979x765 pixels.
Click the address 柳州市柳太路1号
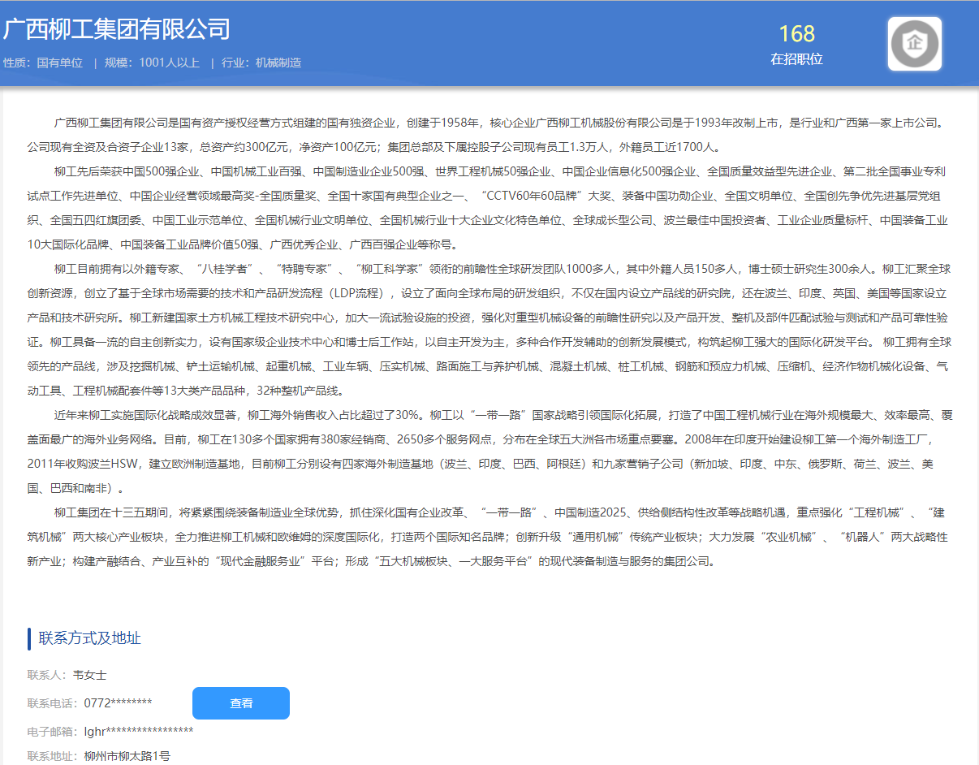(x=127, y=756)
